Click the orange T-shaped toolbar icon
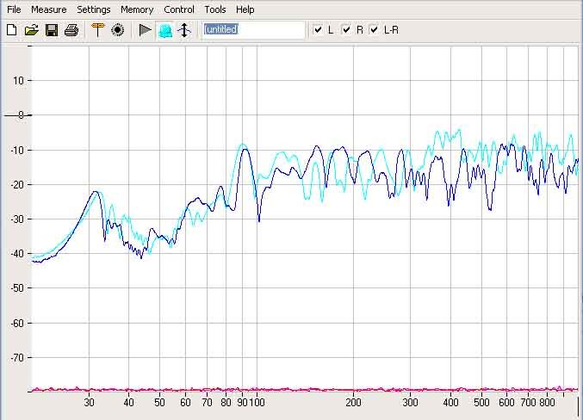583x420 pixels. pyautogui.click(x=97, y=30)
